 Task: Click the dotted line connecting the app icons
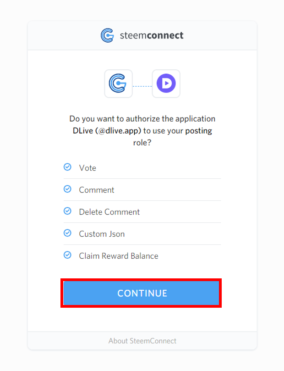142,86
